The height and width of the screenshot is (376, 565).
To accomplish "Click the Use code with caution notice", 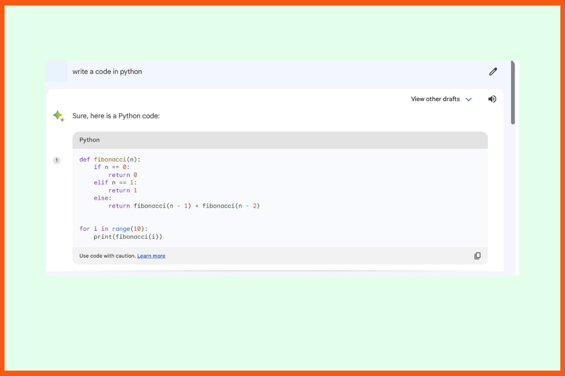I will point(106,256).
